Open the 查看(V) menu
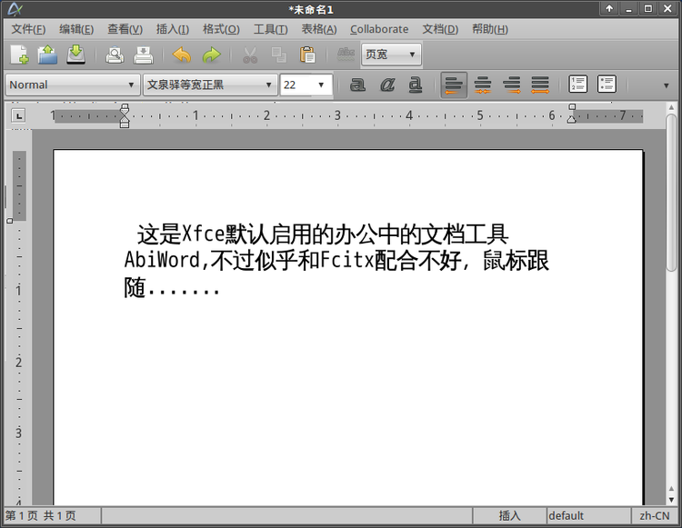 (x=125, y=29)
